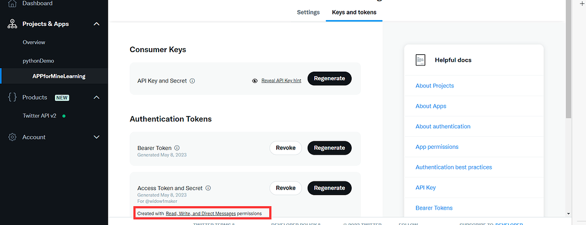
Task: Select the Keys and tokens tab
Action: 354,13
